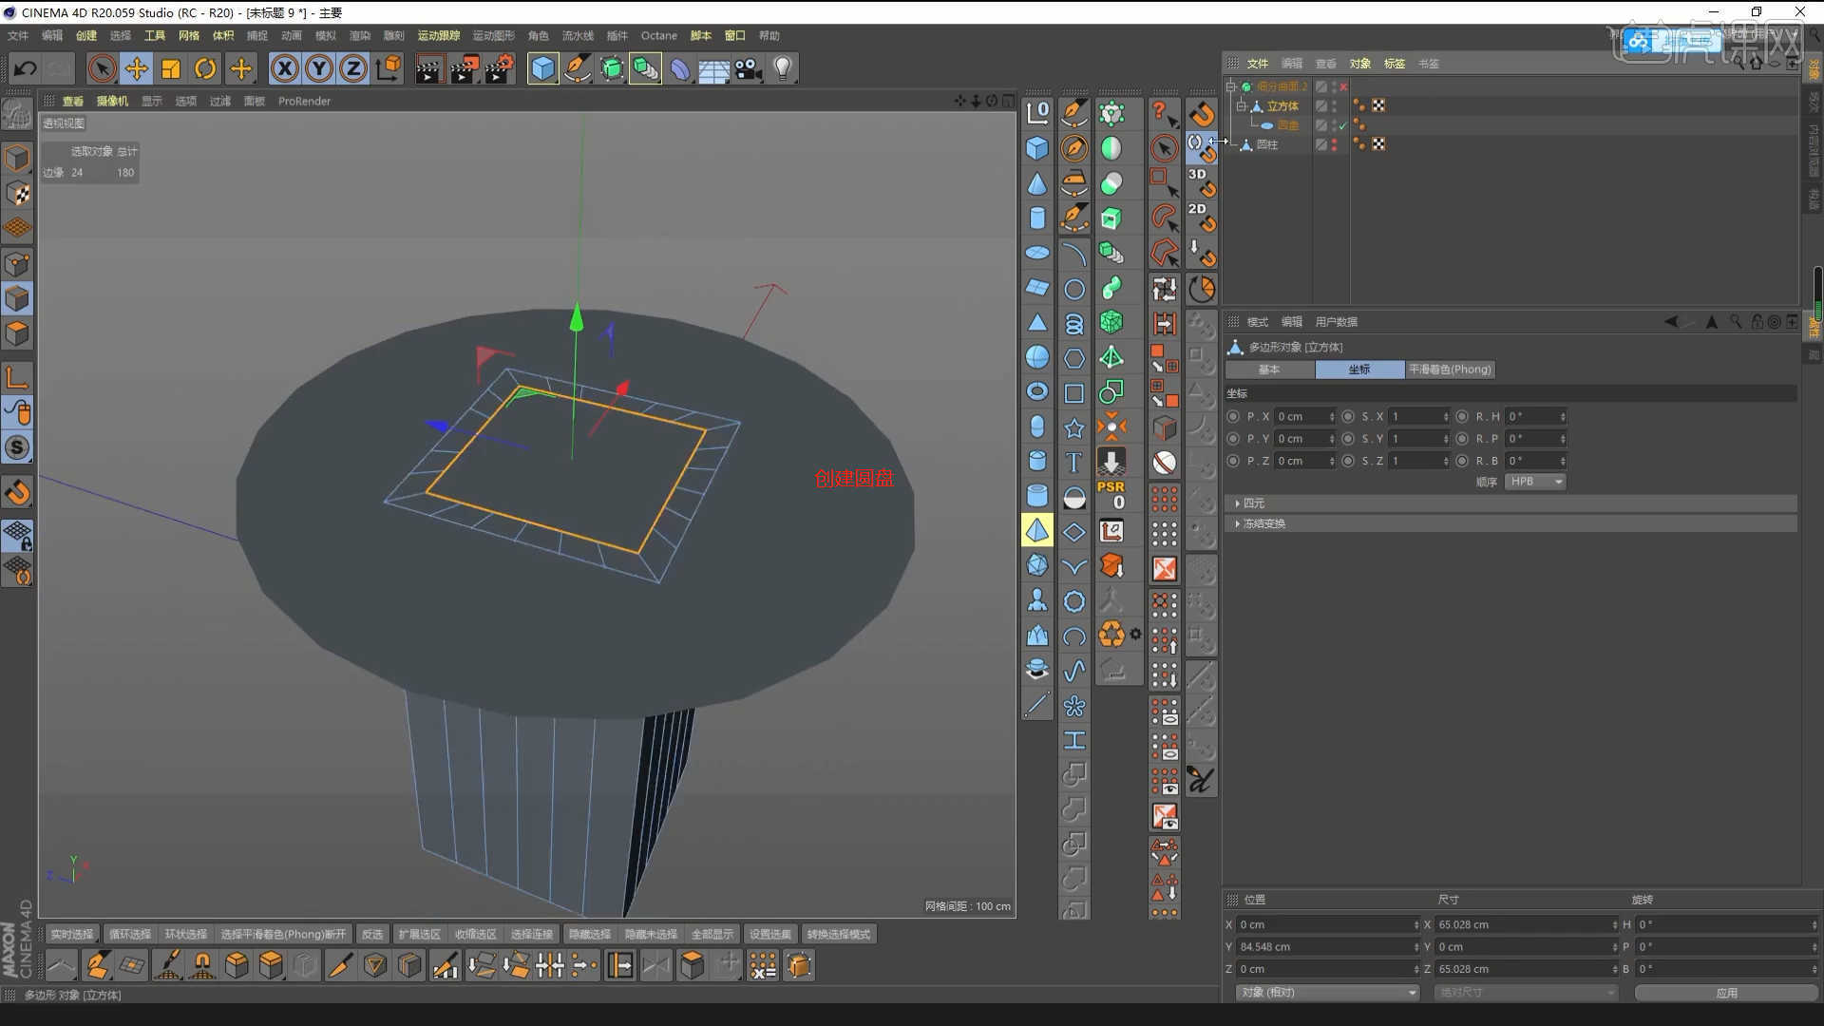Toggle green check on 圆盘 object
This screenshot has width=1824, height=1026.
[1343, 125]
